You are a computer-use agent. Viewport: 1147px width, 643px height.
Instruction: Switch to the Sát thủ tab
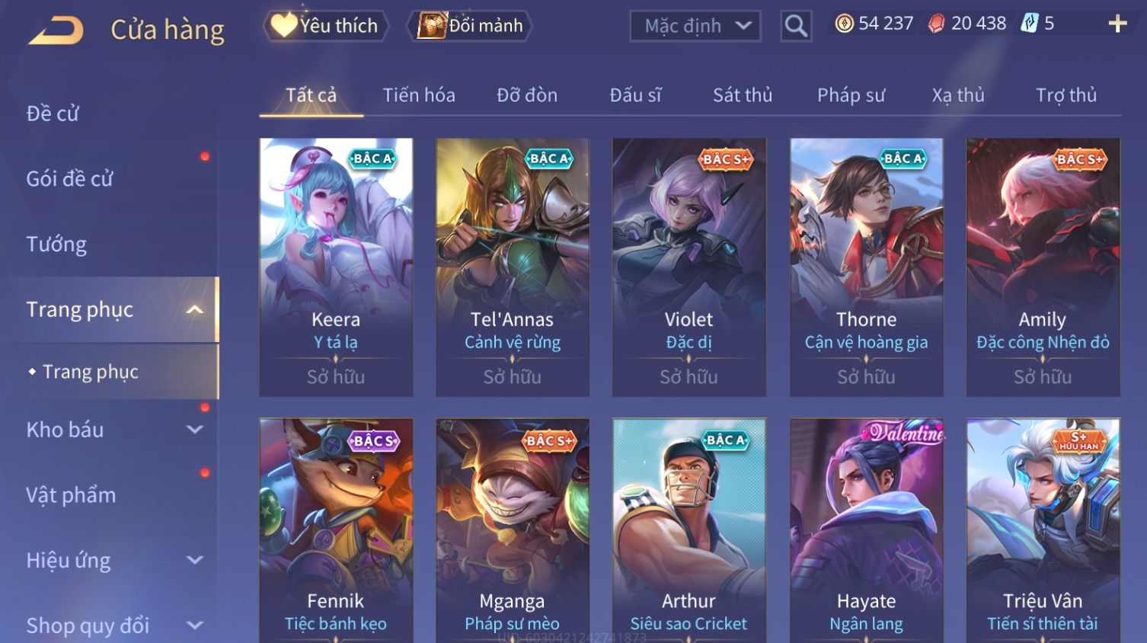(x=743, y=95)
